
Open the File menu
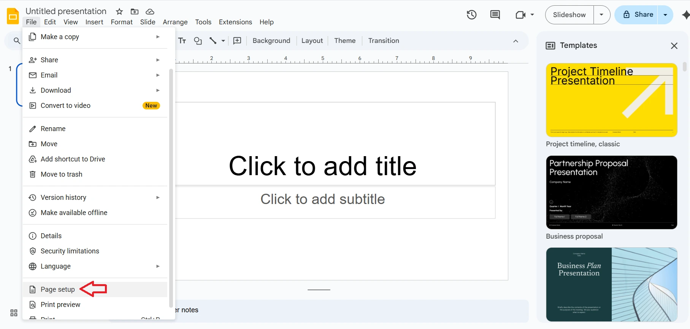pos(31,22)
